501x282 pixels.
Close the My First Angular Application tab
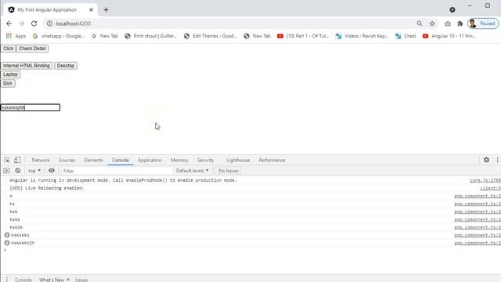[91, 10]
